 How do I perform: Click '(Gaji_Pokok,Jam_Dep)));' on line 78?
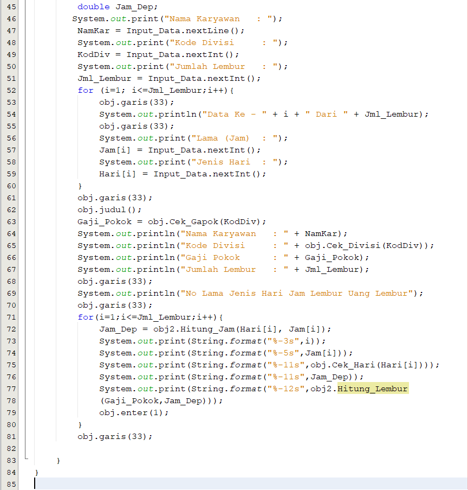[161, 400]
